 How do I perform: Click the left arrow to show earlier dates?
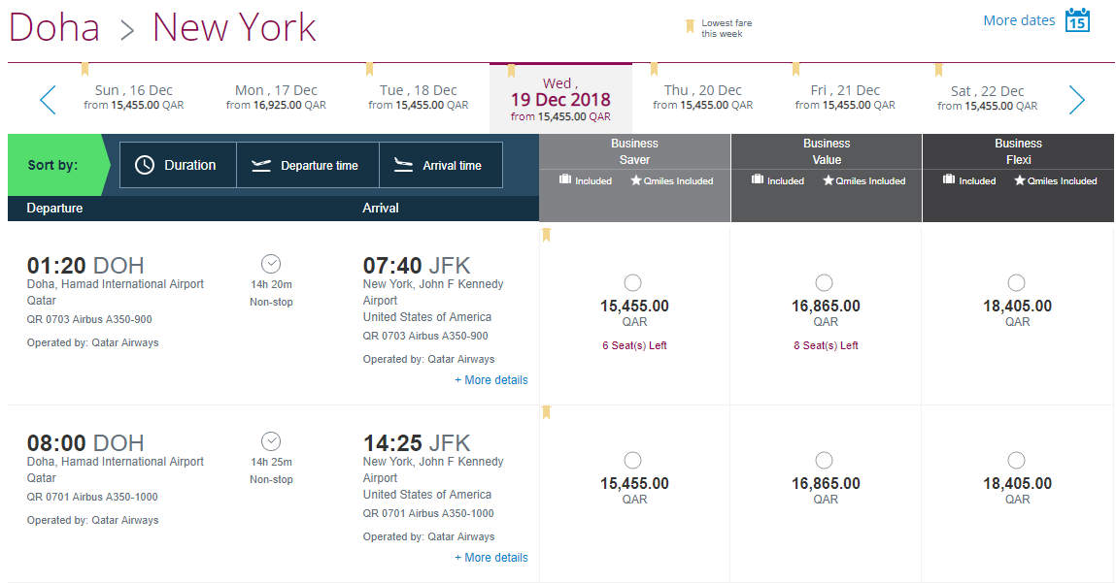48,100
